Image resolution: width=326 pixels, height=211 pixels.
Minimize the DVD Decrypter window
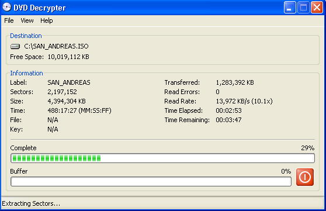pyautogui.click(x=290, y=7)
